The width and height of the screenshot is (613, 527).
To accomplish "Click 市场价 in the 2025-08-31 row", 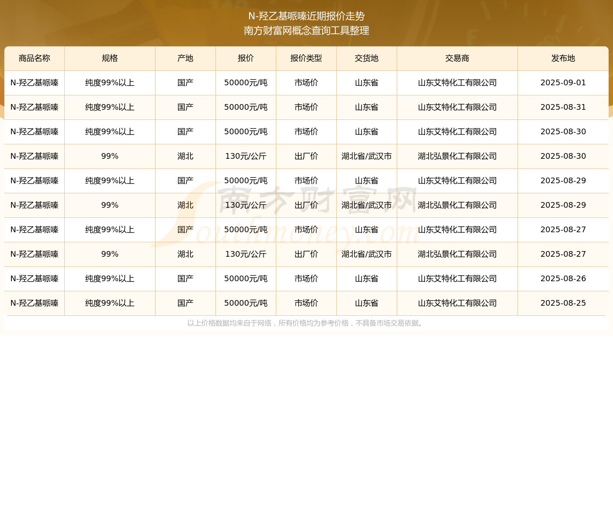I will (306, 107).
